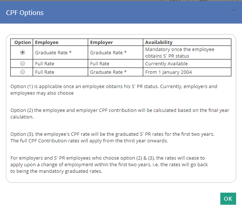Screen dimensions: 242x211
Task: Click the Option (3) graduated rates paragraph
Action: coord(112,138)
